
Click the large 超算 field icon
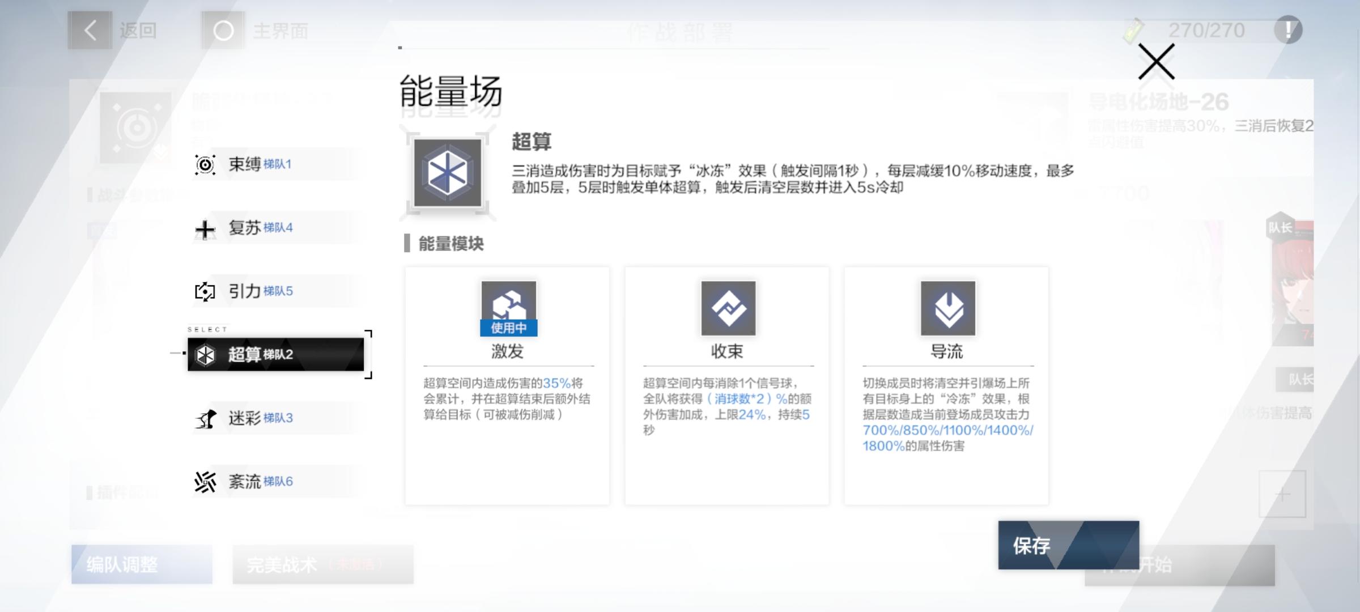(448, 173)
